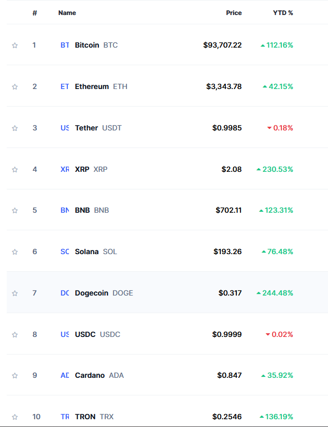Favorite Dogecoin with the star icon
The width and height of the screenshot is (328, 427).
pos(15,293)
